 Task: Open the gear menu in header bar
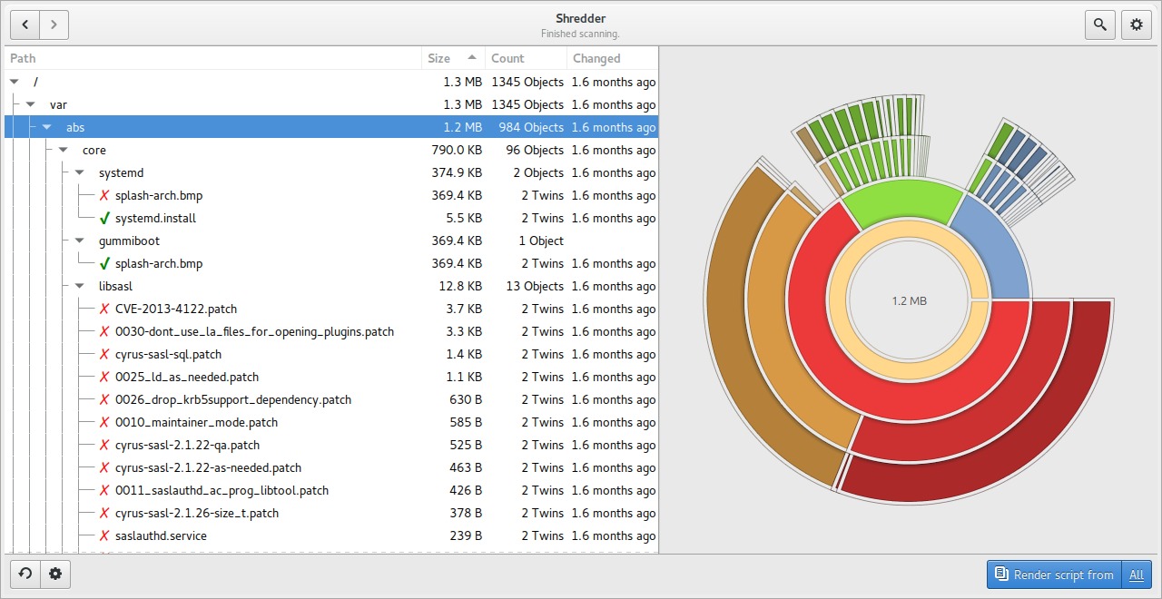(x=1136, y=25)
